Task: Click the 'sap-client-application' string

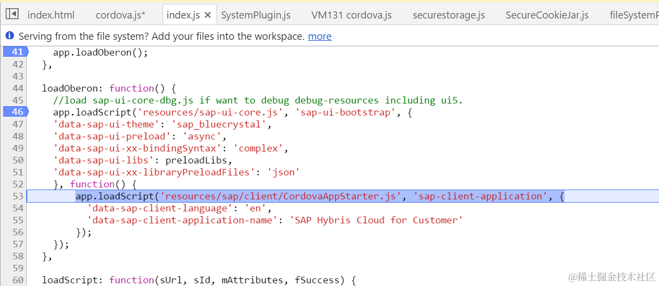Action: coord(480,196)
